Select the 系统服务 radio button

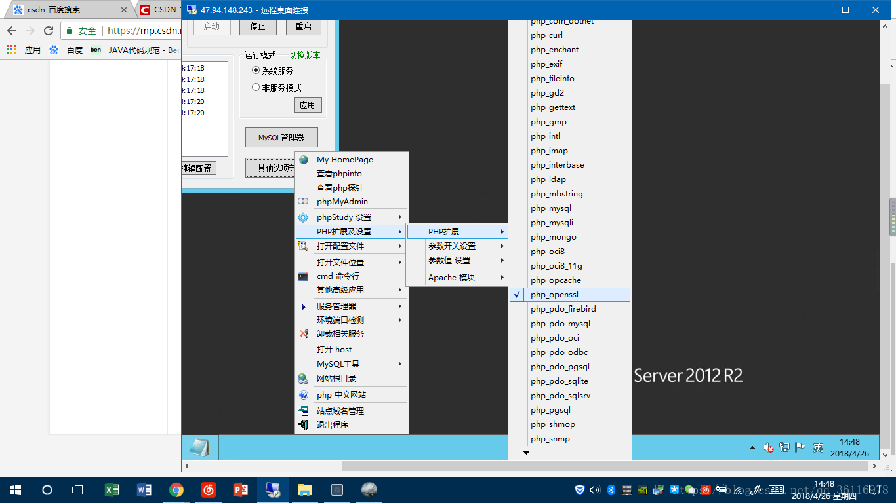(x=256, y=71)
